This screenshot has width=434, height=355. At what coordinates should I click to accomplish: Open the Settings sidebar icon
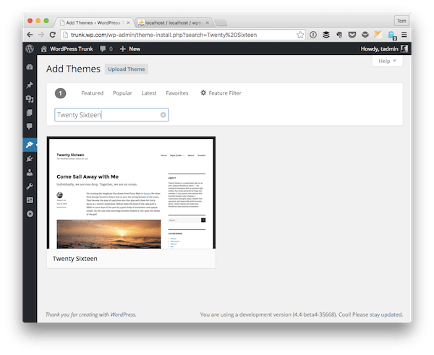(30, 200)
